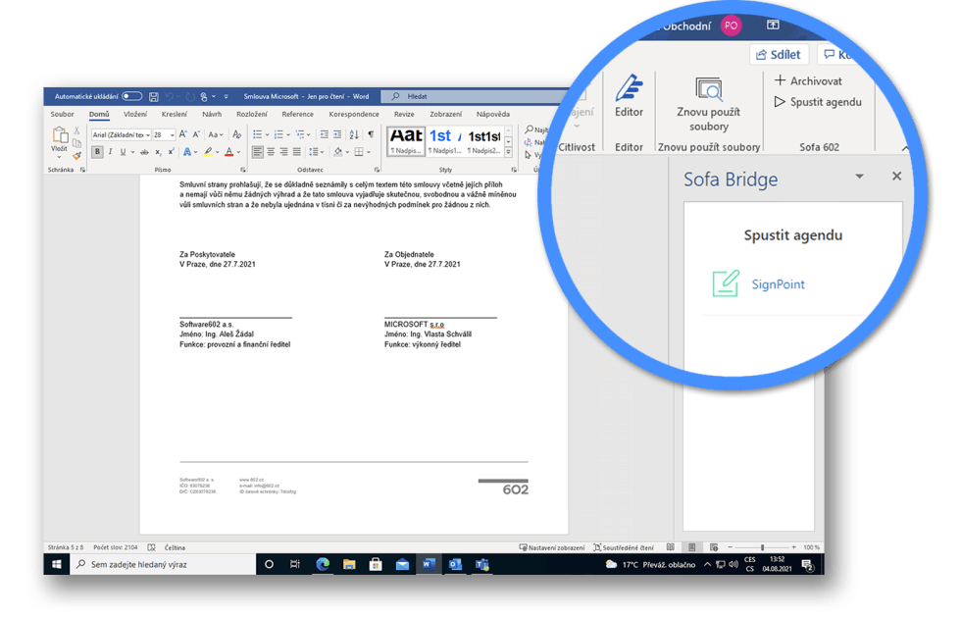Open the Odstavec paragraph dialog launcher
961x617 pixels.
[x=377, y=170]
